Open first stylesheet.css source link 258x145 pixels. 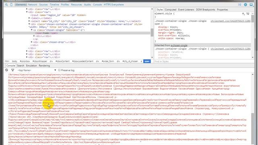230,21
